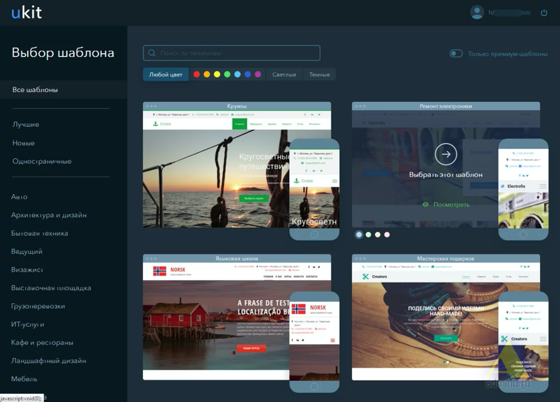Click the Поиск по тематикам search field
The image size is (560, 402).
(230, 52)
